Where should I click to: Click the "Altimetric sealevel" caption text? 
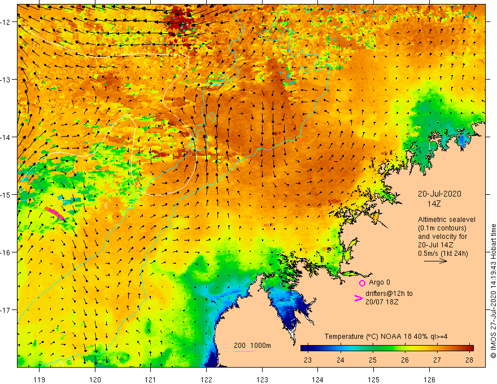pos(447,220)
